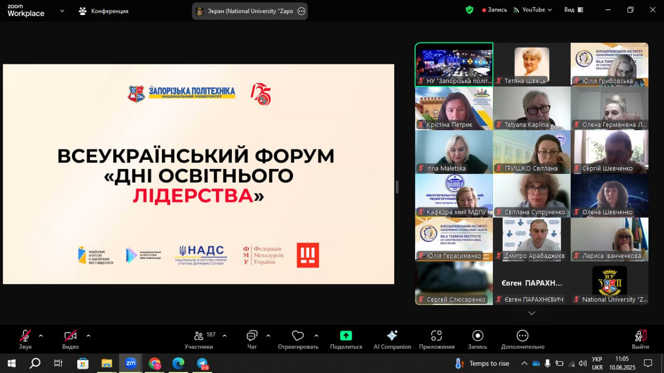Select Світлана Супруненко video tile
664x373 pixels.
point(532,195)
